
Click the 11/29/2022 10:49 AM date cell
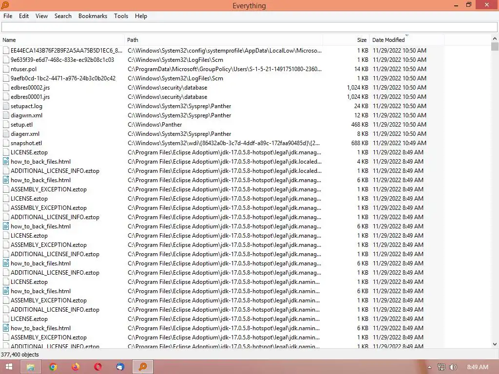pos(400,143)
